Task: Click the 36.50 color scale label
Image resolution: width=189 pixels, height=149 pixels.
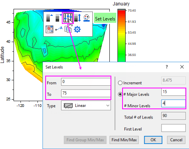Action: [132, 55]
